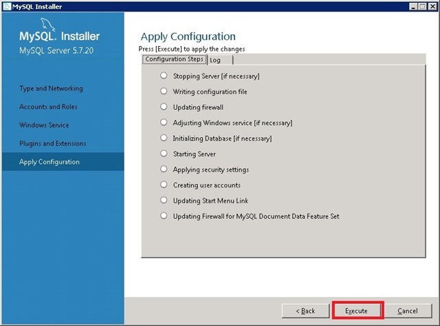Click the 'MySQL. Installer' logo text

pos(60,36)
